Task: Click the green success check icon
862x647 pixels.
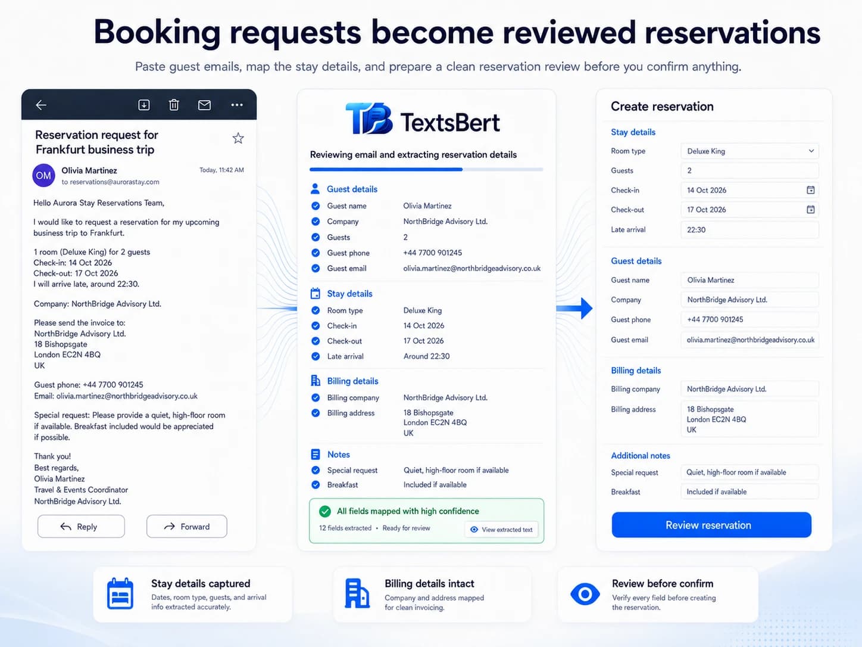Action: [325, 511]
